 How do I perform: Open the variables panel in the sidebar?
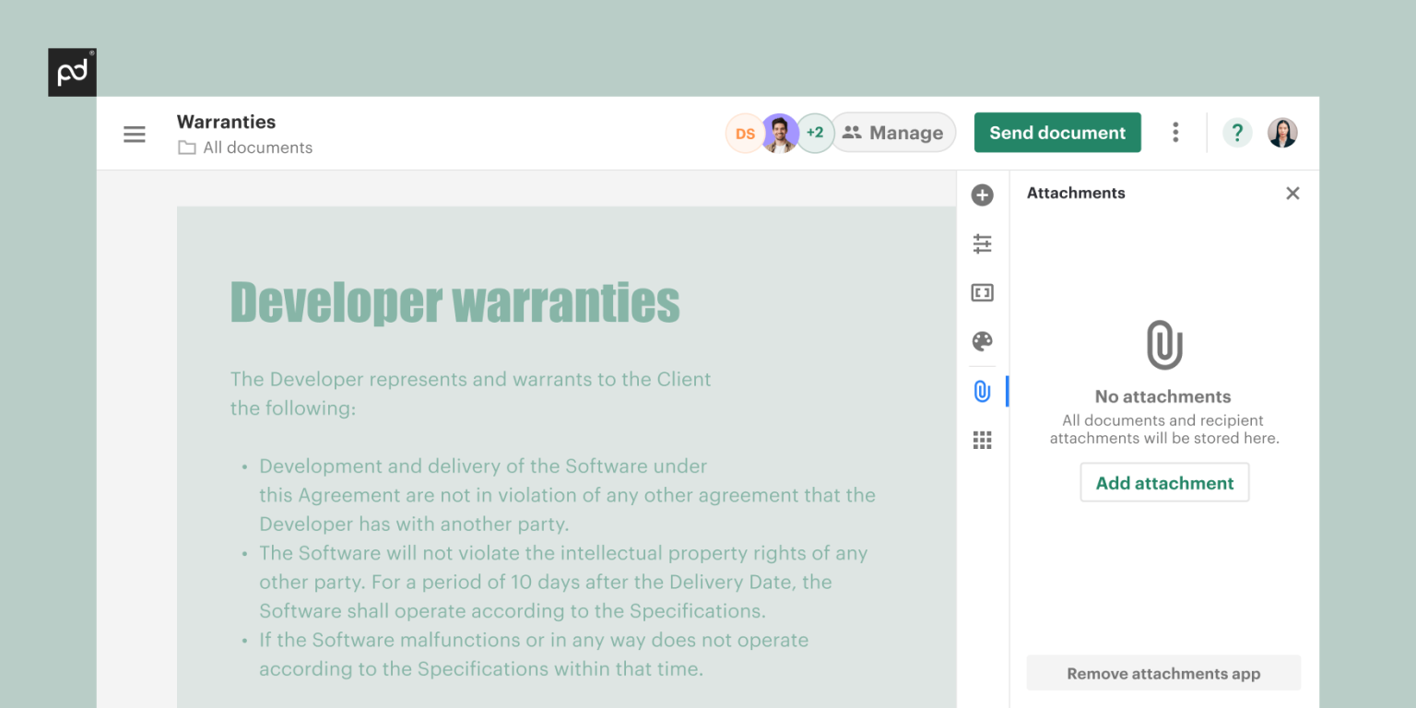[982, 292]
